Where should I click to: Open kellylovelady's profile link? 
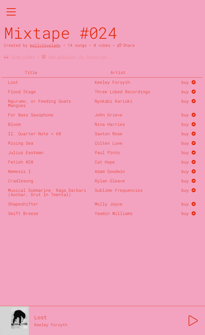pyautogui.click(x=45, y=46)
